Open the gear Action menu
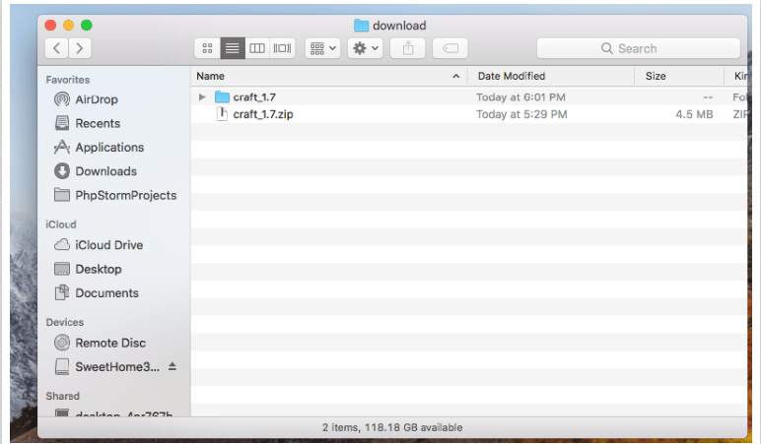This screenshot has height=444, width=761. (365, 48)
